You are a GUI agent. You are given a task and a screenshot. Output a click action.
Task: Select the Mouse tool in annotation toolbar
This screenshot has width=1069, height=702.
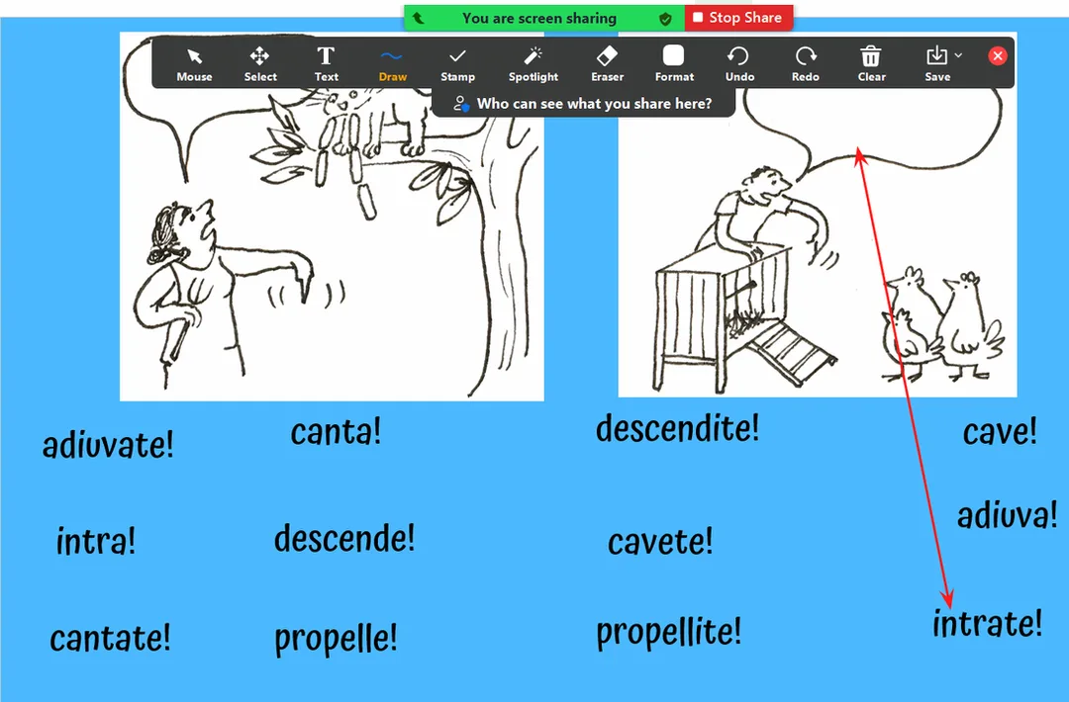pyautogui.click(x=194, y=63)
